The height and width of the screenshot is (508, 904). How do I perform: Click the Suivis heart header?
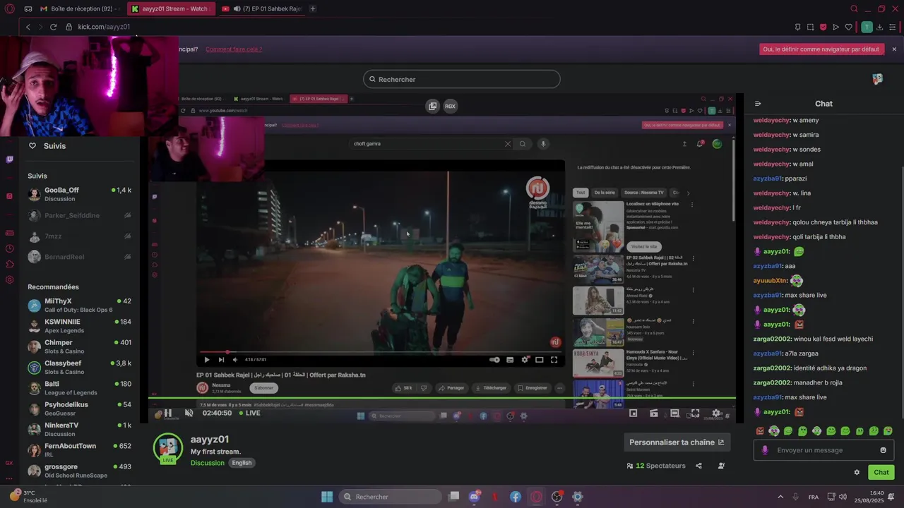(x=47, y=146)
